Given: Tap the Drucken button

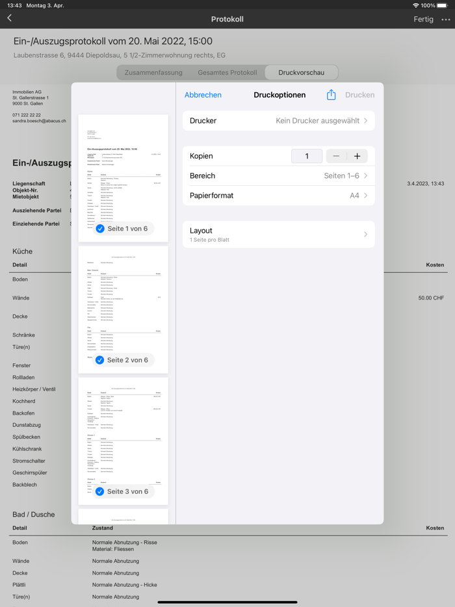Looking at the screenshot, I should click(x=359, y=95).
